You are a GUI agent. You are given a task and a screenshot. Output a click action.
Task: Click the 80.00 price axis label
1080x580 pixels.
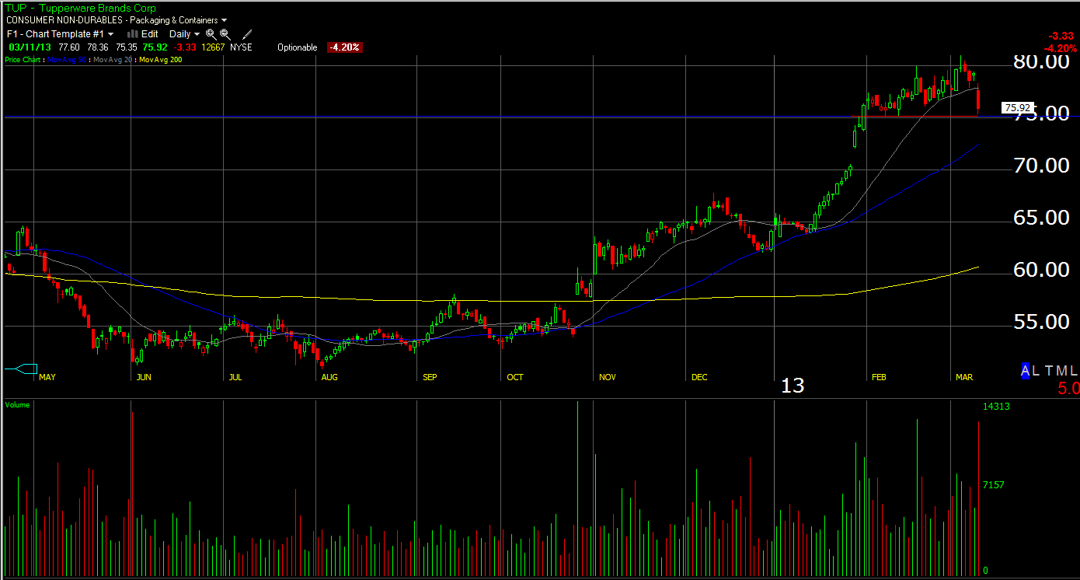[x=1041, y=62]
